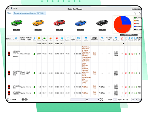Click the page number input field
This screenshot has width=148, height=115.
pyautogui.click(x=115, y=100)
